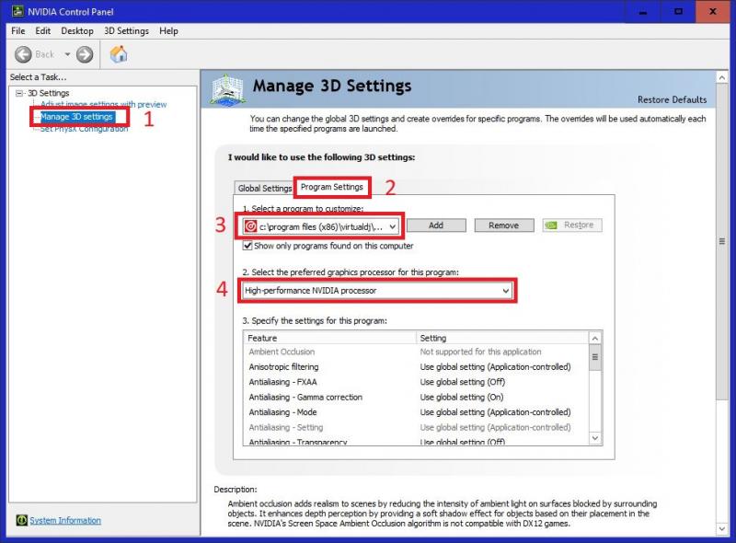The image size is (736, 543).
Task: Select 'Set PhysX Configuration' task
Action: coord(84,129)
